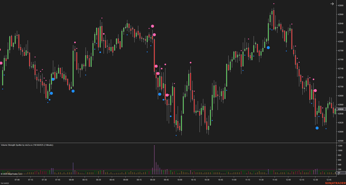Click the 42760 price axis label
346x185 pixels.
point(341,59)
